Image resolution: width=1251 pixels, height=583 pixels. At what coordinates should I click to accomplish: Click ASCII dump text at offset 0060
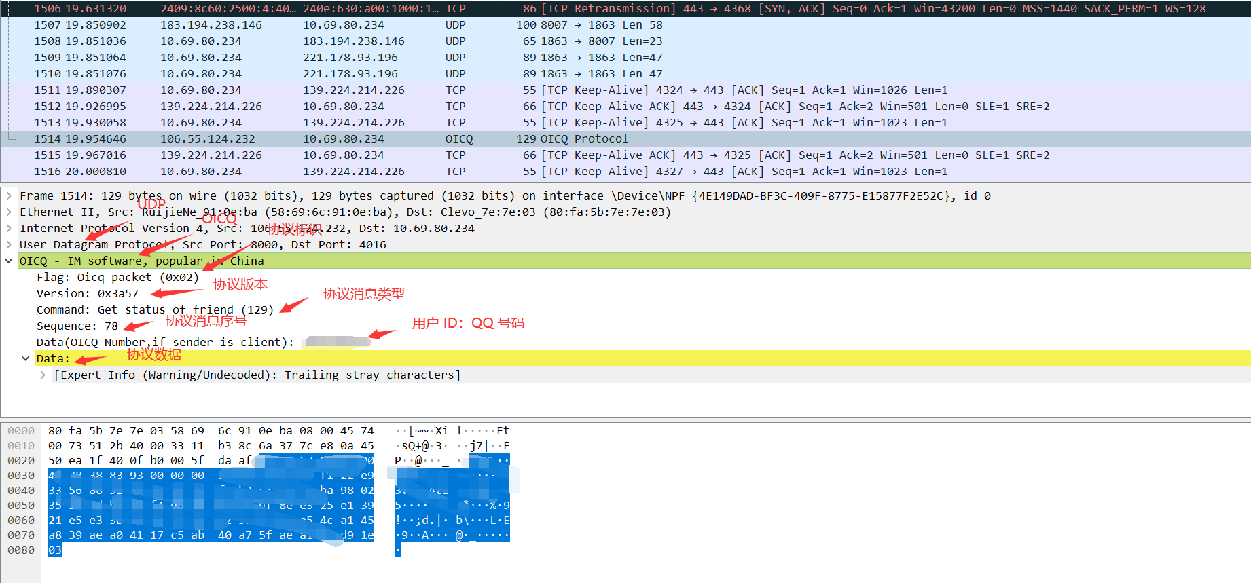click(452, 520)
